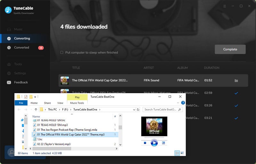Image resolution: width=256 pixels, height=164 pixels.
Task: Click the ARTIST column header
Action: click(149, 68)
